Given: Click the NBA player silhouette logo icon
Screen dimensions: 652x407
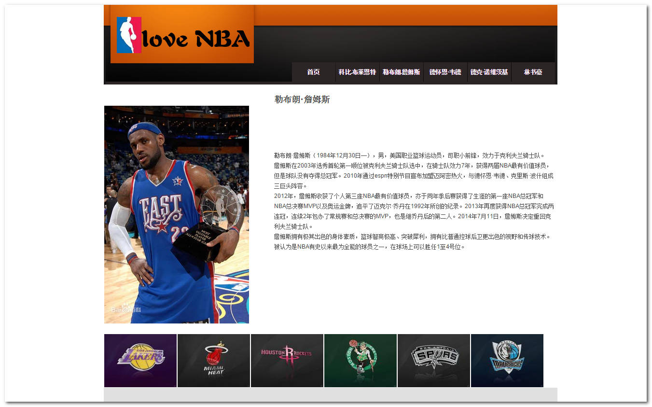Looking at the screenshot, I should click(129, 35).
